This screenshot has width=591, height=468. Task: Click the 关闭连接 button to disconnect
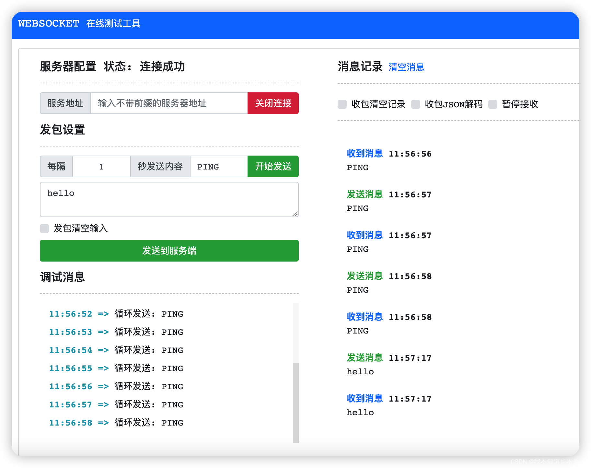click(x=272, y=103)
